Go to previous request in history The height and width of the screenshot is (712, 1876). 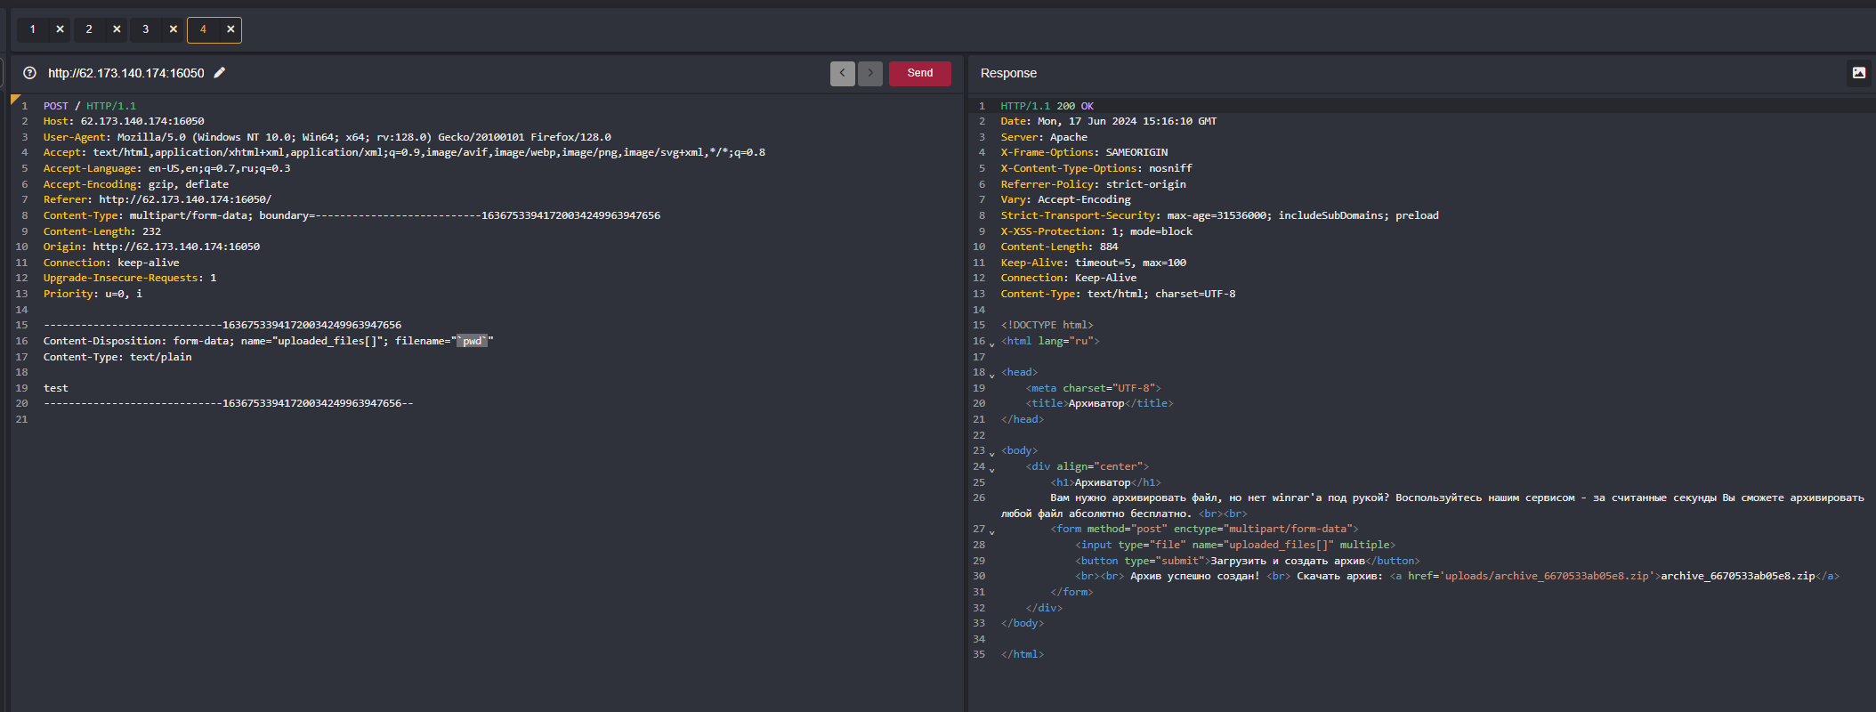coord(843,73)
